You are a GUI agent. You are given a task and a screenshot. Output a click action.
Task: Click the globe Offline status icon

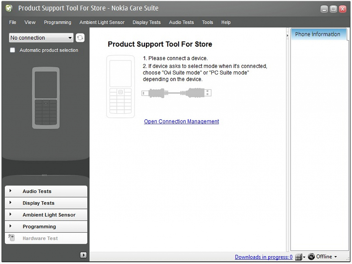tap(311, 256)
